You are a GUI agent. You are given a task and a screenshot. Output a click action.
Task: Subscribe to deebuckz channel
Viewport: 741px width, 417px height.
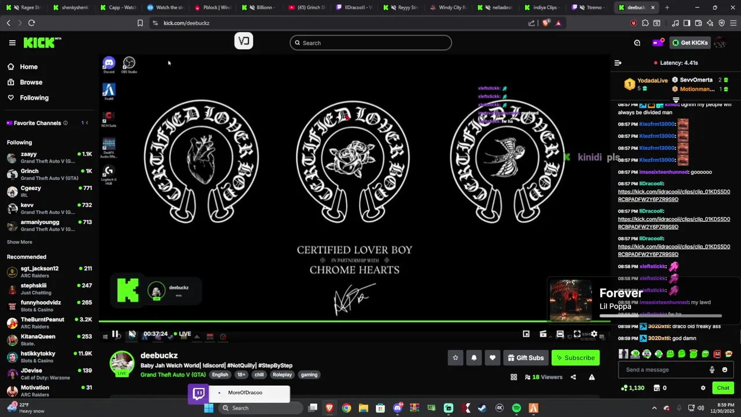pyautogui.click(x=575, y=358)
